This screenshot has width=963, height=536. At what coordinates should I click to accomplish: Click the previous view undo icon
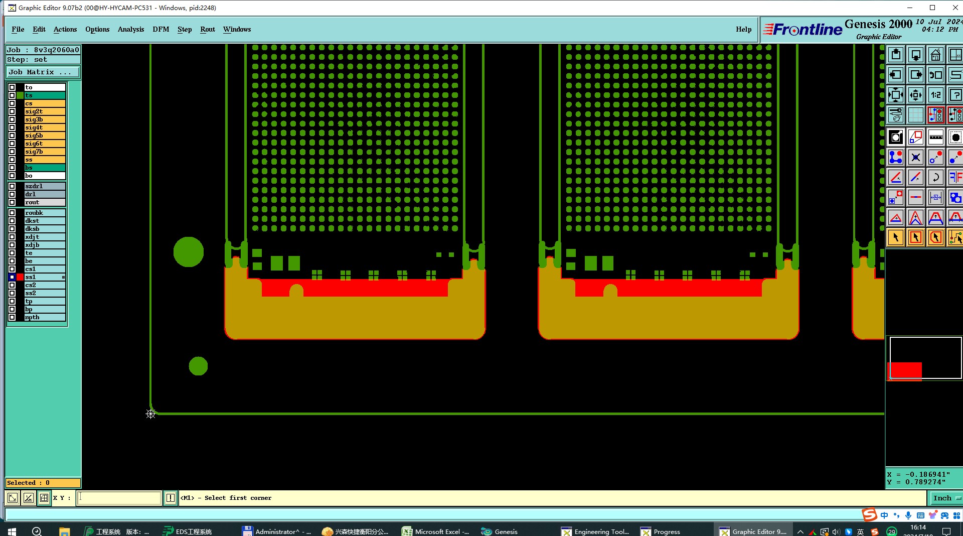[935, 75]
